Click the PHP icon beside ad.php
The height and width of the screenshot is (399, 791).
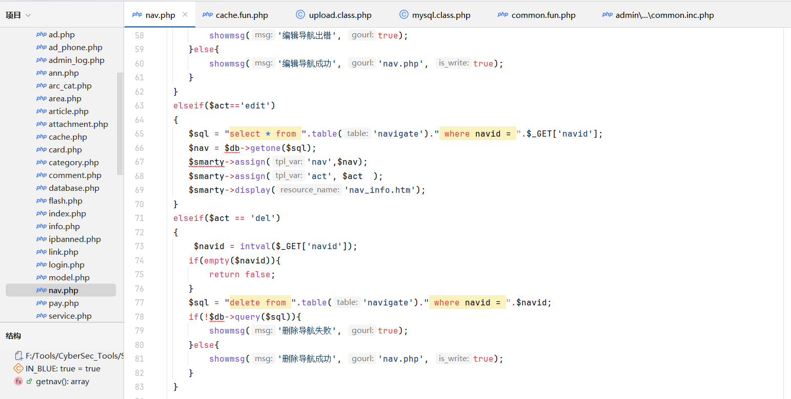pos(42,35)
